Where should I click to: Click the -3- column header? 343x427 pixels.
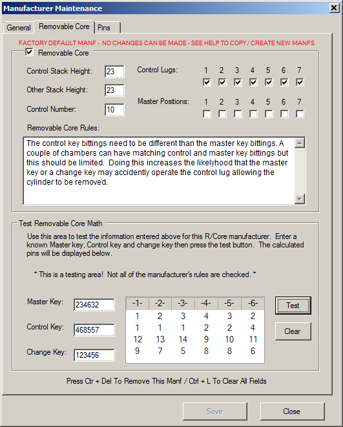point(183,304)
